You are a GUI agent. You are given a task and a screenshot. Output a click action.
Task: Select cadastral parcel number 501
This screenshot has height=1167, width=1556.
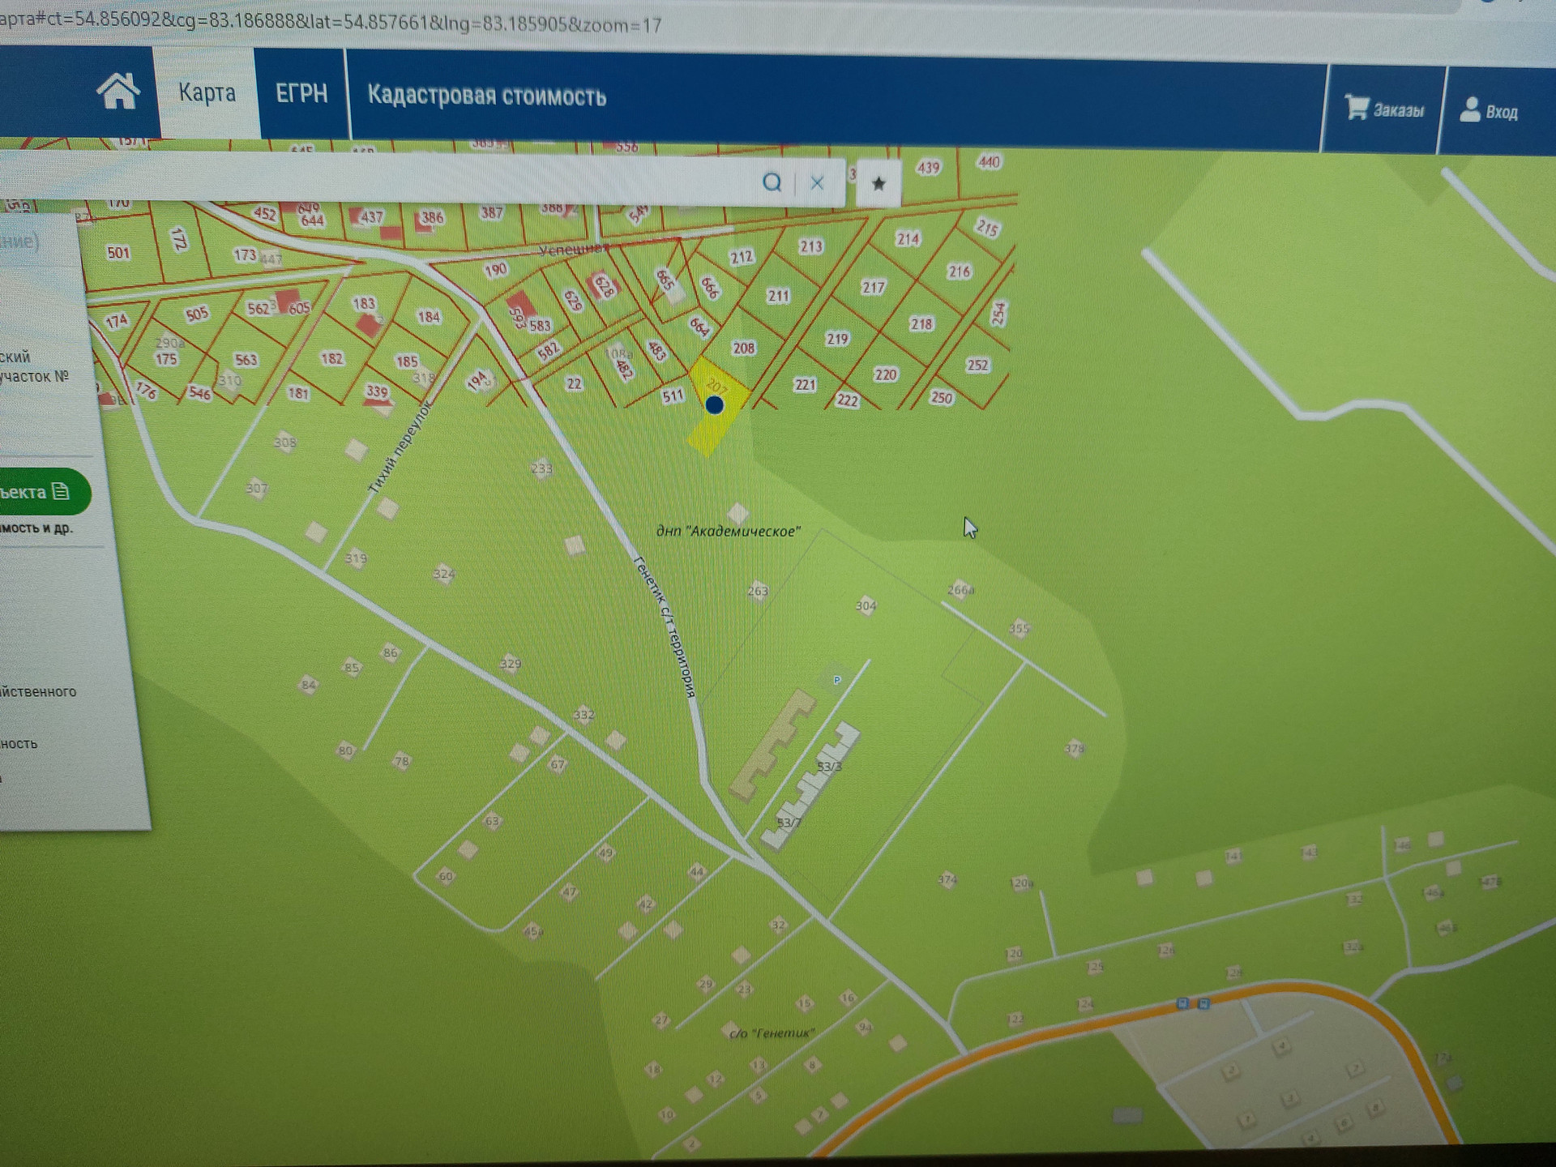point(118,253)
